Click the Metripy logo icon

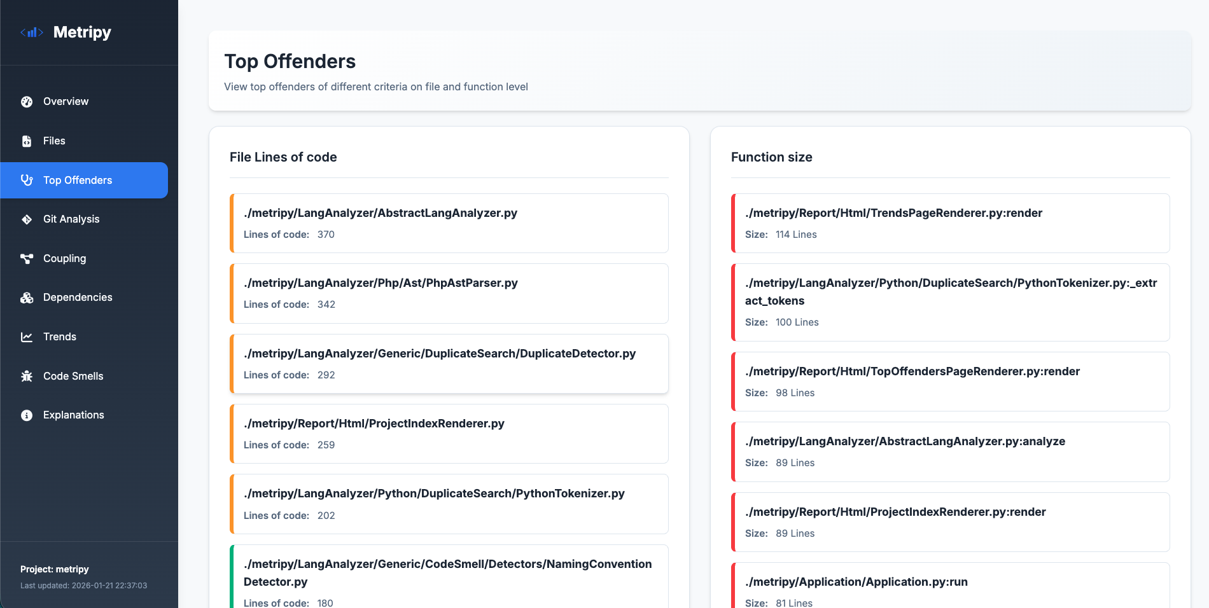(x=31, y=32)
